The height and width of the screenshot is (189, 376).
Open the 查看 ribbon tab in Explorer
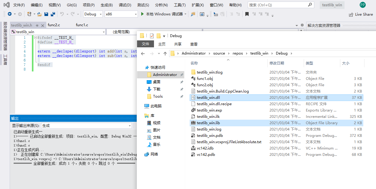click(194, 44)
